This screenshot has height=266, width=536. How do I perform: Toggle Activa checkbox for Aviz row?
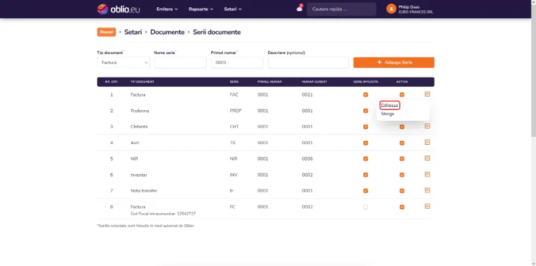(402, 143)
